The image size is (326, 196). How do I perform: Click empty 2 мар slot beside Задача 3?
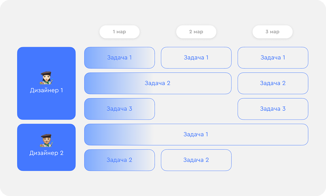tap(196, 109)
